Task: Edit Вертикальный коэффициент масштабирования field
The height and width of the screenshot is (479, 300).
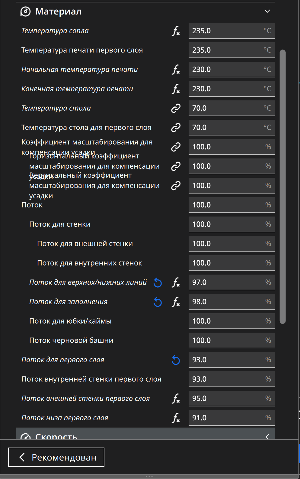Action: point(232,186)
